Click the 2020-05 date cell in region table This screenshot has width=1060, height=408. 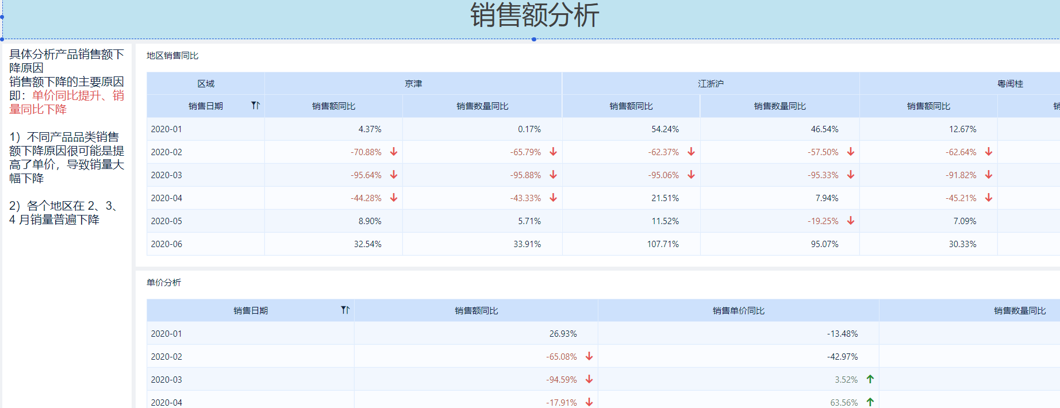point(167,221)
